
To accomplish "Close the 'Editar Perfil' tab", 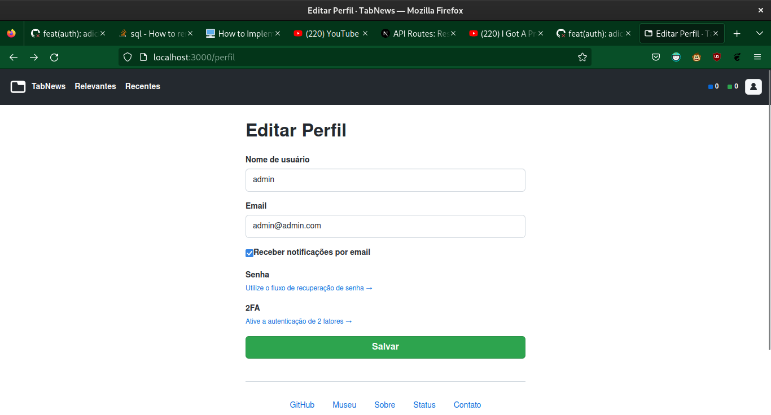I will click(x=716, y=34).
